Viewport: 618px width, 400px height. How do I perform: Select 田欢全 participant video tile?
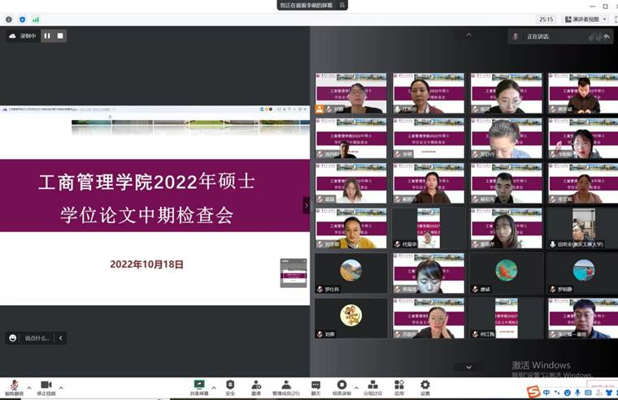582,228
